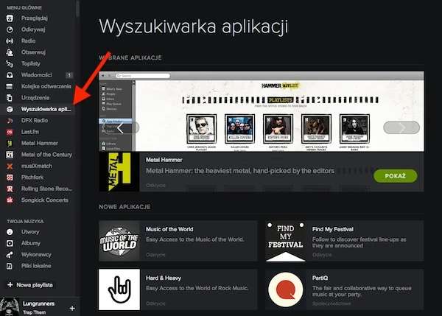The image size is (442, 316).
Task: Click the Metal Hammer yellow logo thumbnail
Action: 119,172
